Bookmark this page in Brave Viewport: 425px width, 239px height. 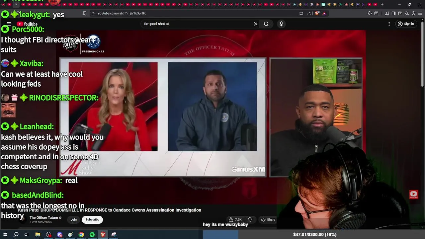(x=84, y=13)
